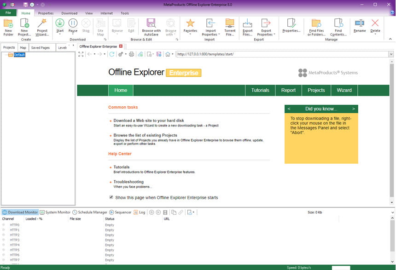Open a Torrent File
Screen dimensions: 396x270
(230, 27)
